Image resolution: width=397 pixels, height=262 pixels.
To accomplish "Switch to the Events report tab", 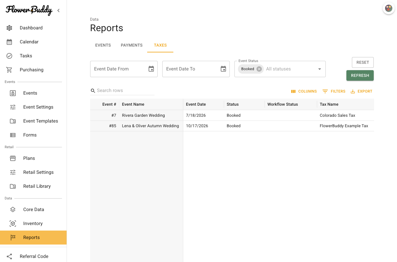I will pos(103,45).
